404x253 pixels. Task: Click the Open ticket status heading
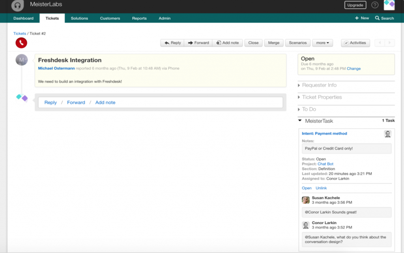pos(308,59)
